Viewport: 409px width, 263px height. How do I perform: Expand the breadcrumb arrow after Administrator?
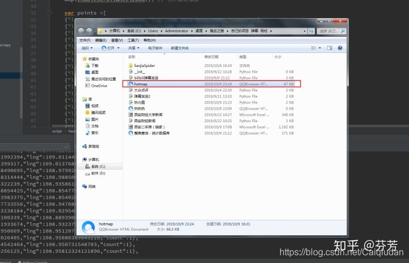coord(192,31)
